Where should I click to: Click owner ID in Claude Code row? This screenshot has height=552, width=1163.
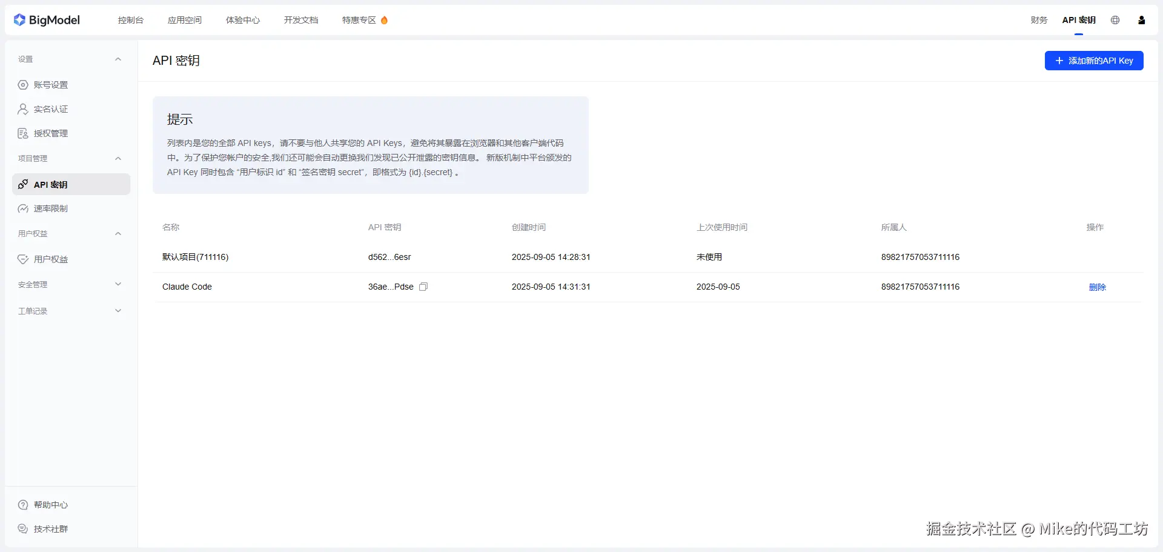click(x=921, y=287)
